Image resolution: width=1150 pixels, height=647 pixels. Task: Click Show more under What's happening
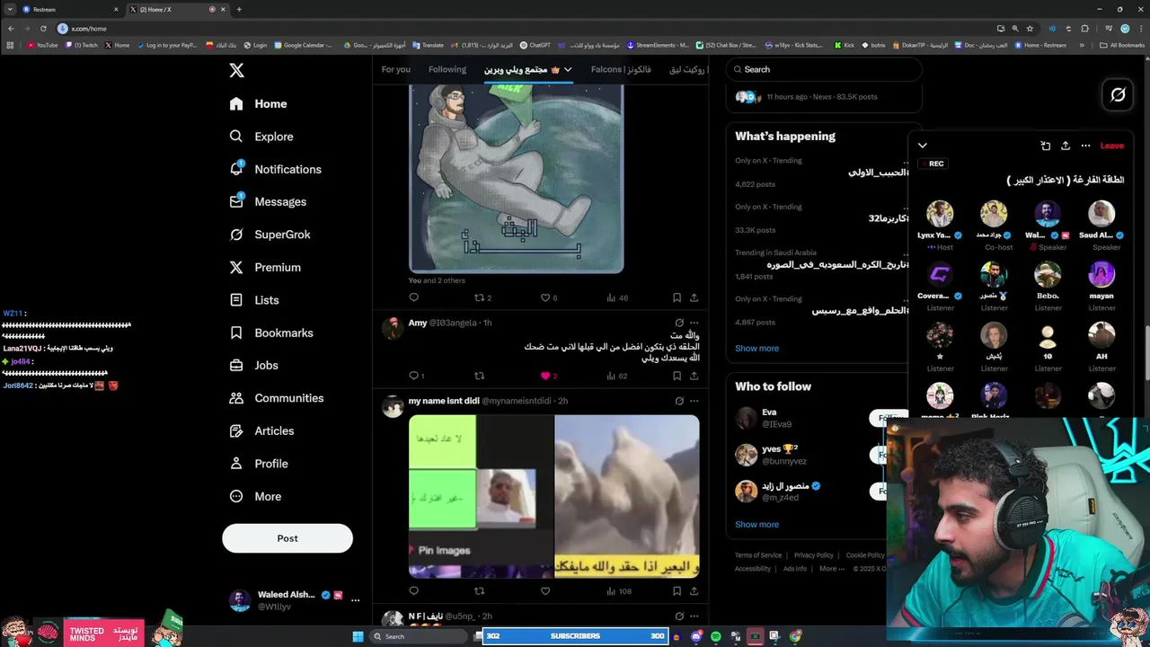[756, 348]
